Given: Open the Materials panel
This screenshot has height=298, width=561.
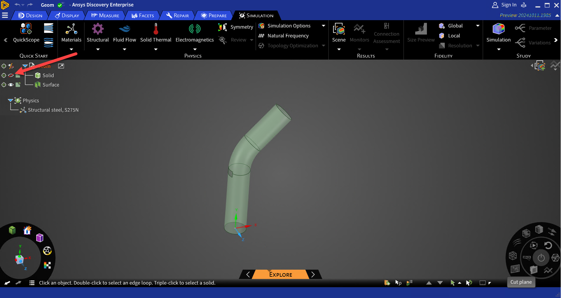Looking at the screenshot, I should click(71, 33).
